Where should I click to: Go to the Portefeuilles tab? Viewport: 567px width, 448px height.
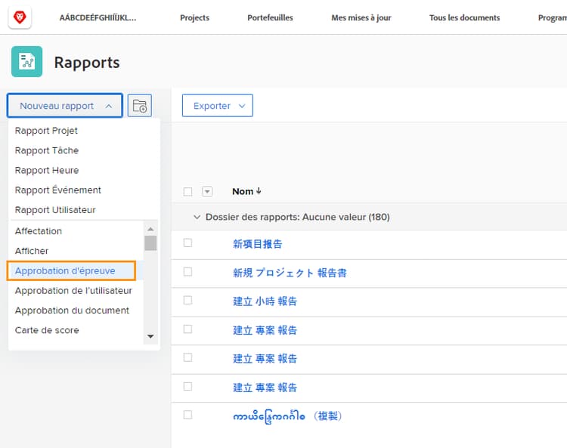pyautogui.click(x=270, y=17)
